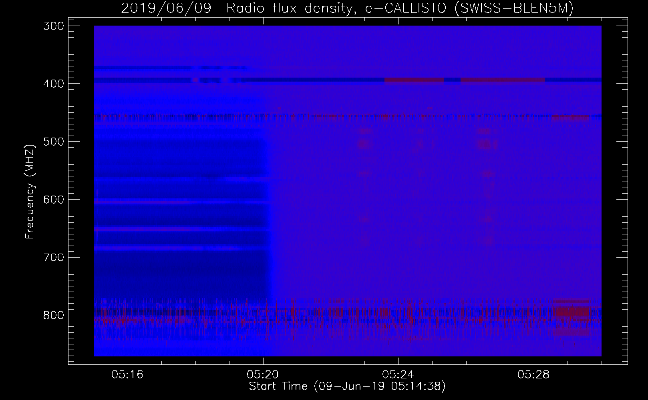Image resolution: width=648 pixels, height=400 pixels.
Task: Click the 600 frequency tick label
Action: coord(53,199)
